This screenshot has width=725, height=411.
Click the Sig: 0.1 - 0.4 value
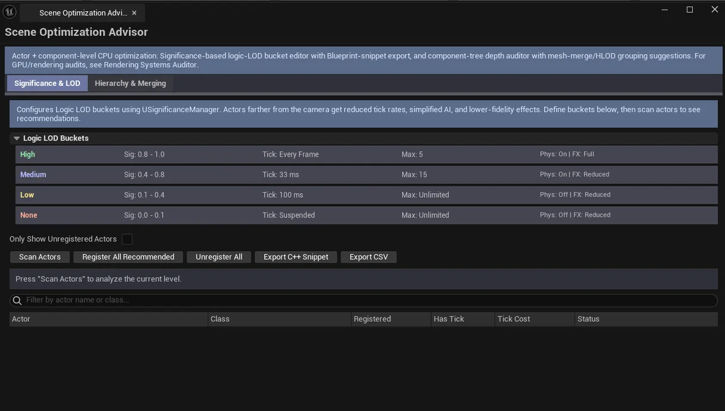point(144,195)
